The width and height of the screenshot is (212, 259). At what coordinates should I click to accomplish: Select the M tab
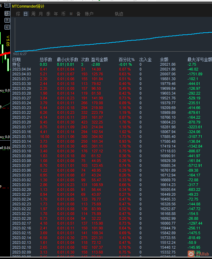(71, 14)
